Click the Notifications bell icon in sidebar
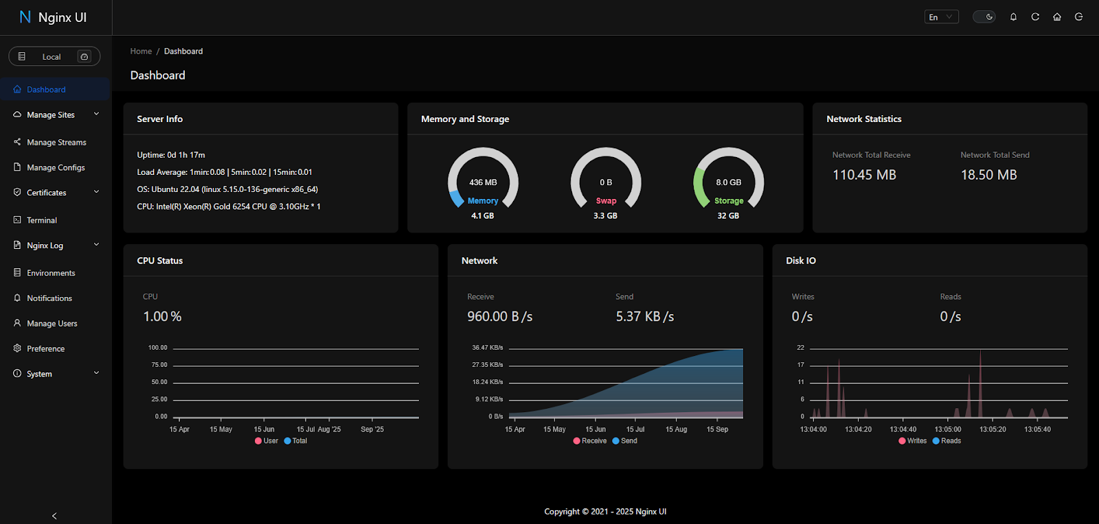The width and height of the screenshot is (1099, 524). click(17, 298)
